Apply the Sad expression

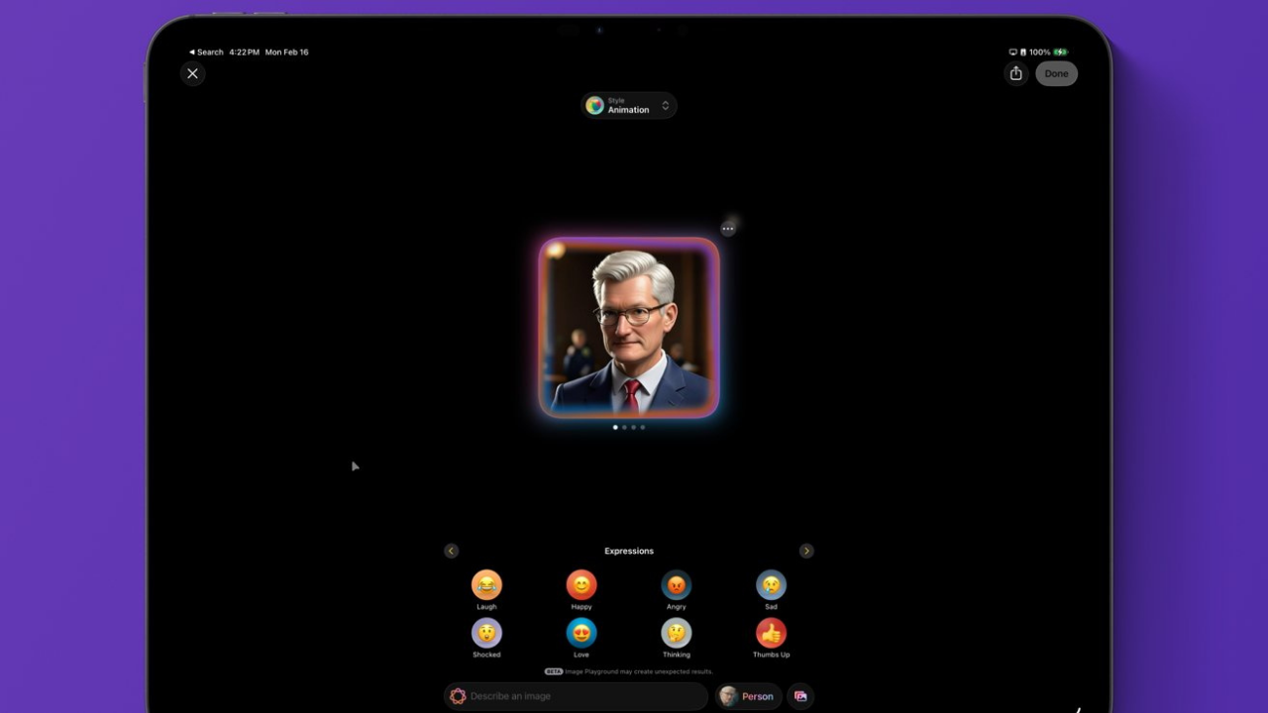(772, 584)
